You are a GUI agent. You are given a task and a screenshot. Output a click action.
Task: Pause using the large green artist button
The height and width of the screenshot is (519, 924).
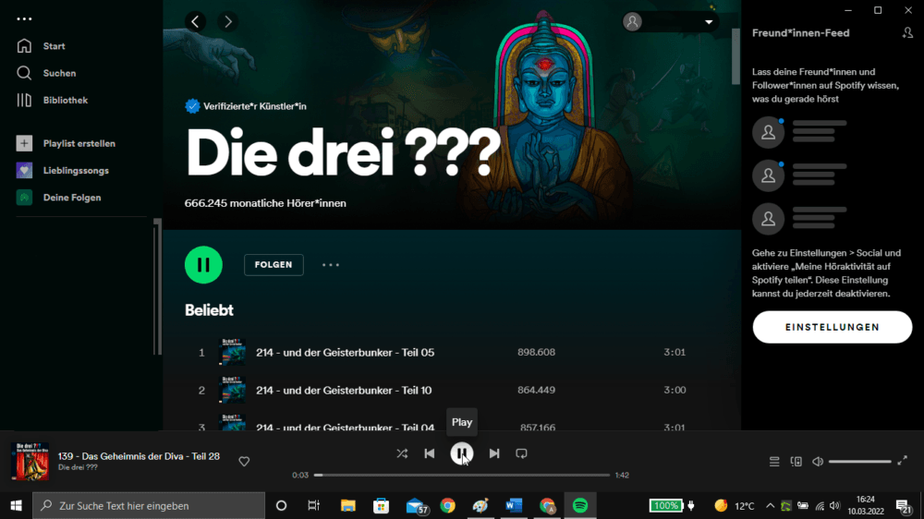pyautogui.click(x=203, y=264)
